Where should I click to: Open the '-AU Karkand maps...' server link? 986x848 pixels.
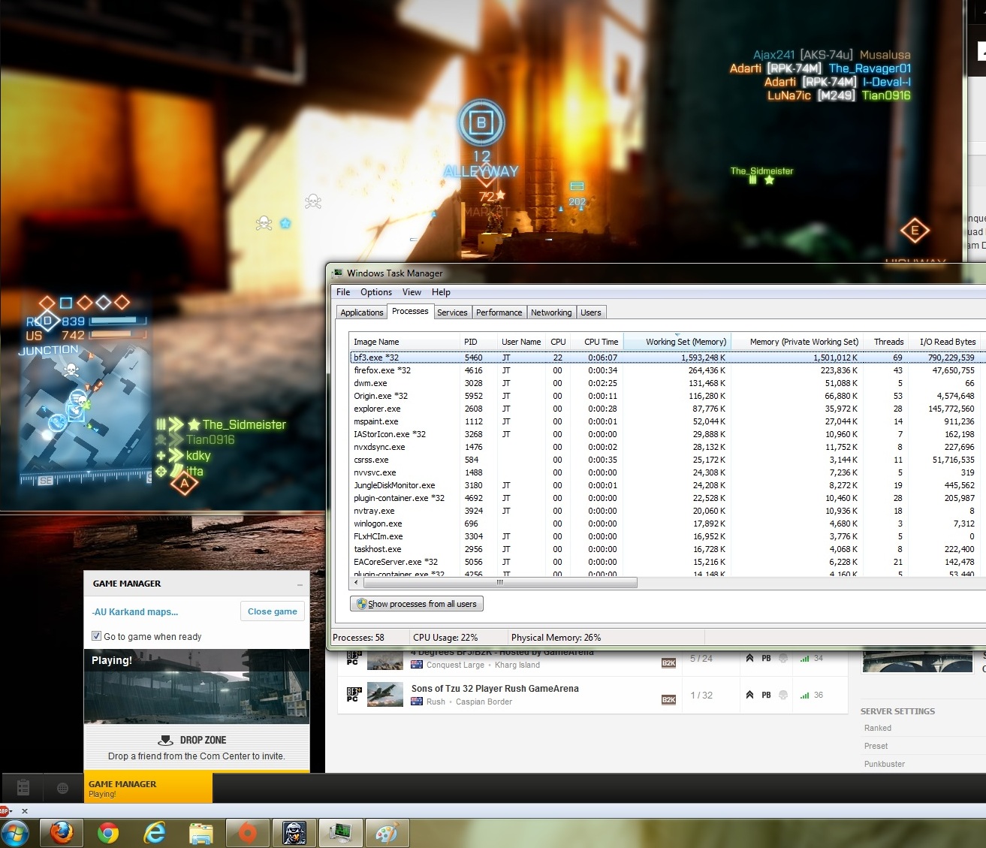(135, 611)
